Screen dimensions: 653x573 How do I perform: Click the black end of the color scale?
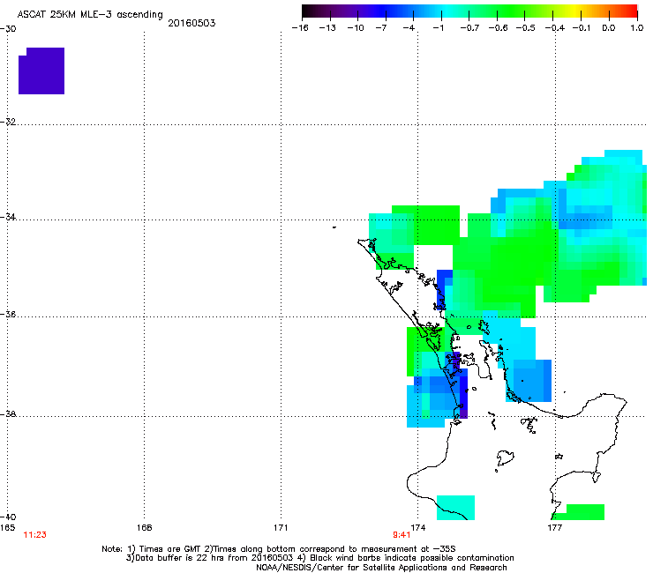308,11
